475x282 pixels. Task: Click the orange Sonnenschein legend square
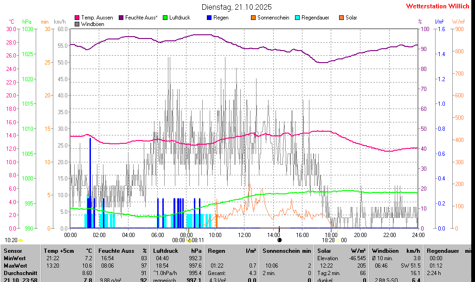point(253,18)
